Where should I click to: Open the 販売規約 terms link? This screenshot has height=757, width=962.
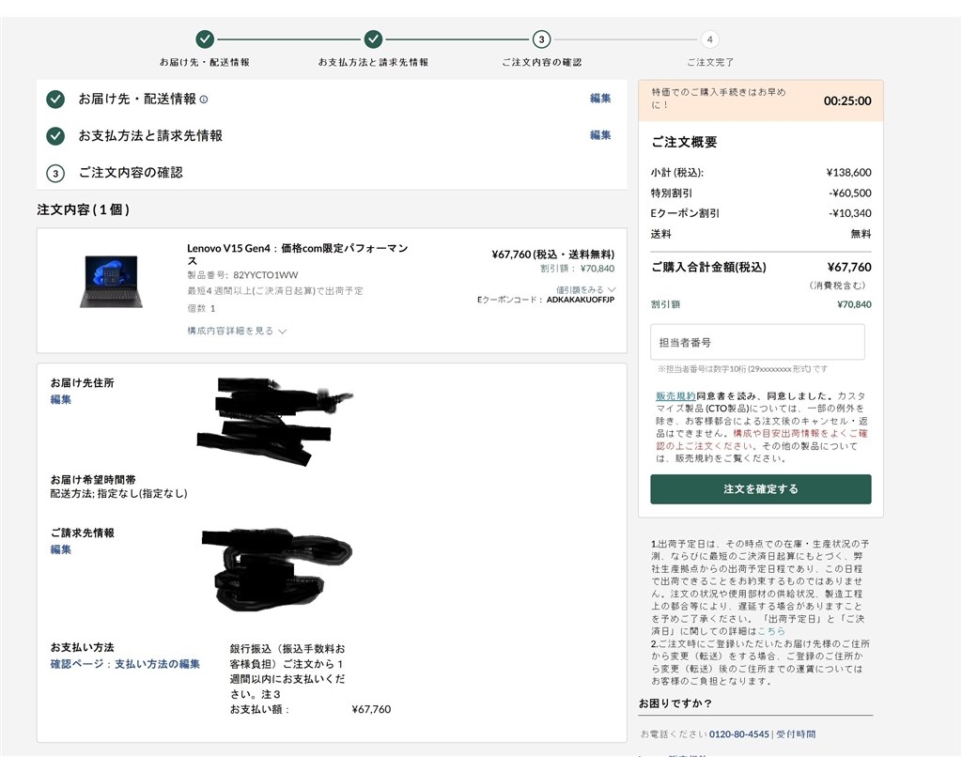(x=675, y=396)
